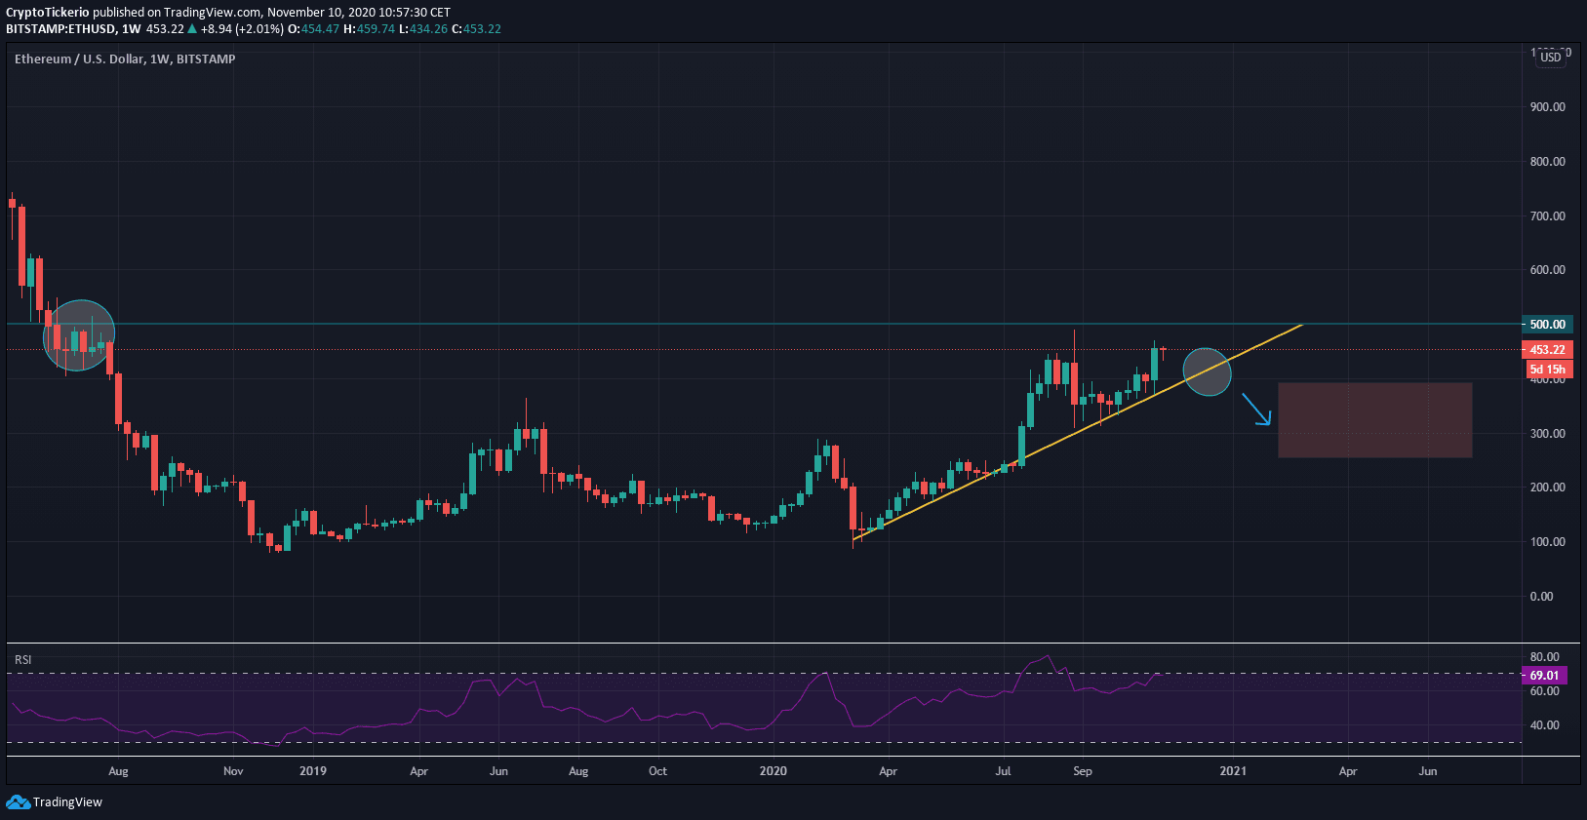Click the TradingView text beside the logo

tap(67, 802)
